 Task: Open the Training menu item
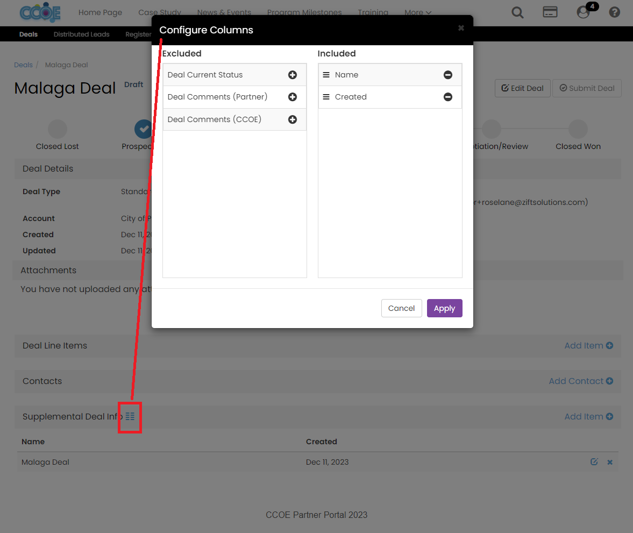pyautogui.click(x=373, y=12)
